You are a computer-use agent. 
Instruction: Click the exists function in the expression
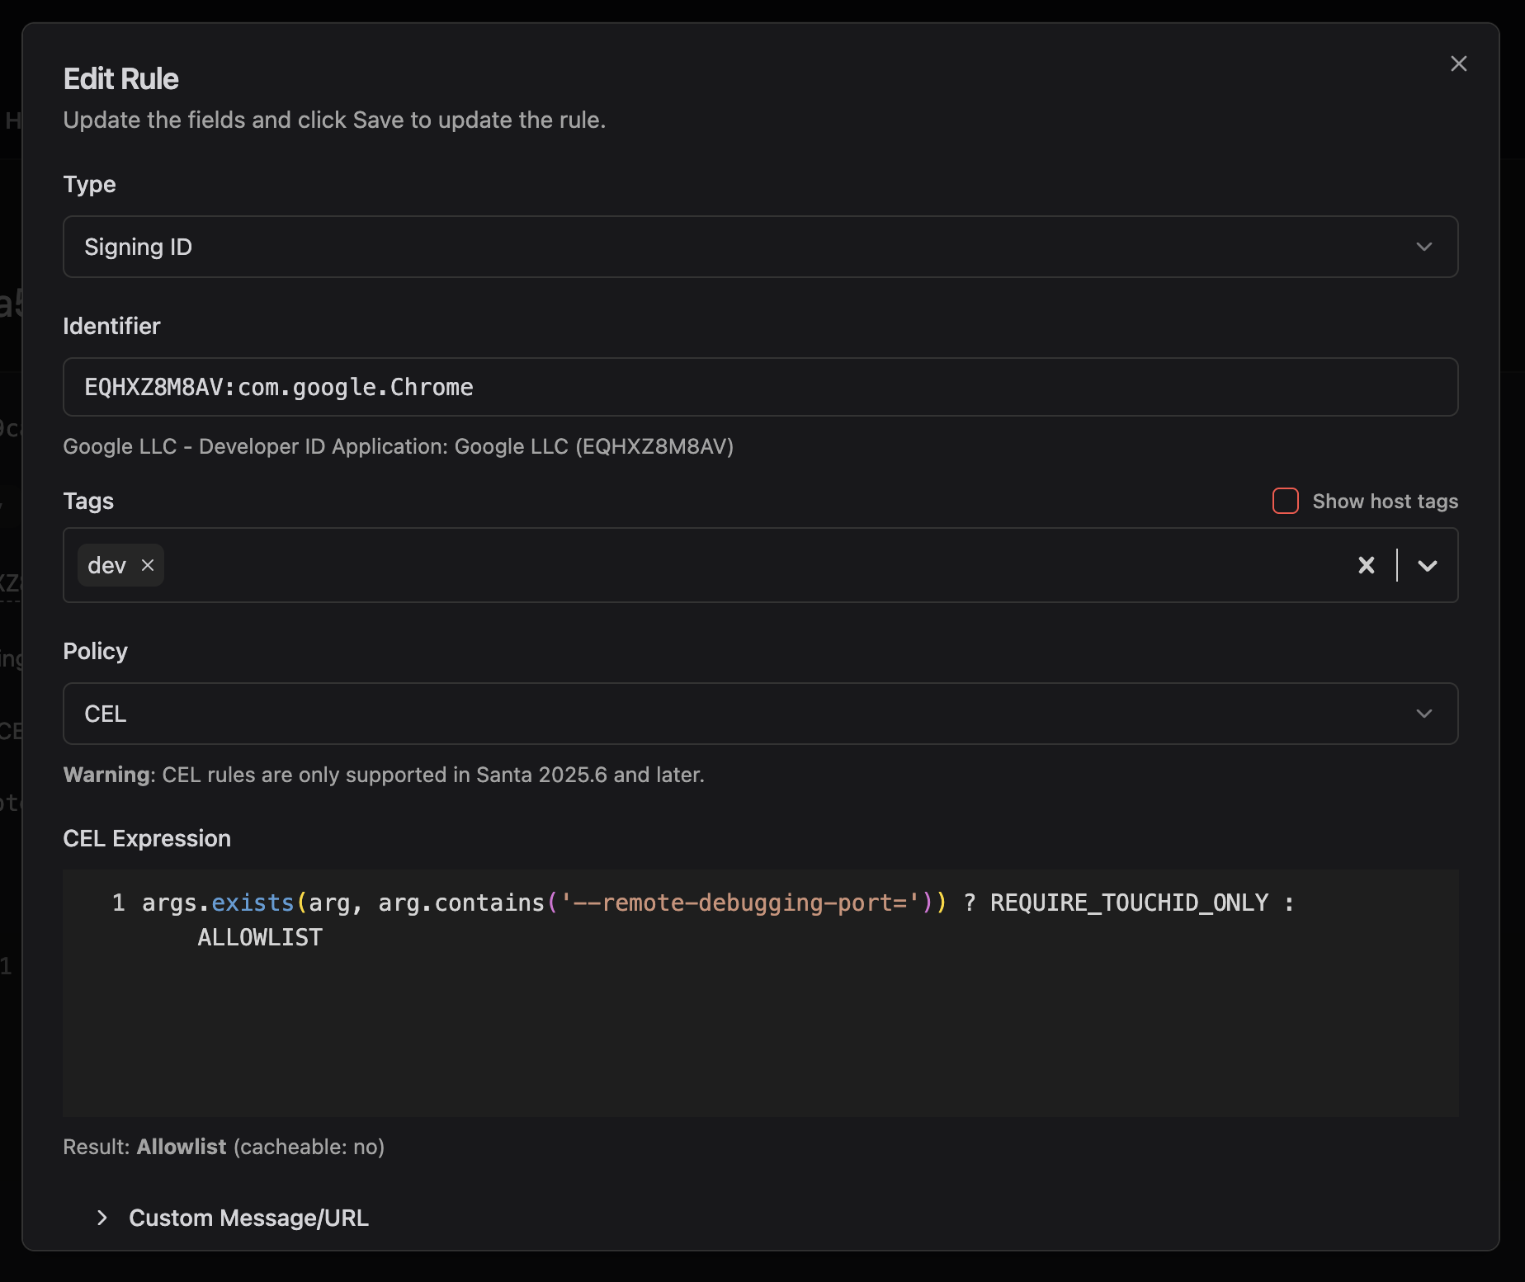point(253,903)
